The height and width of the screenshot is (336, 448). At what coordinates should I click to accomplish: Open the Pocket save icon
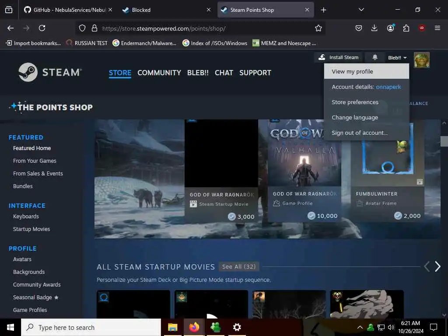point(359,28)
